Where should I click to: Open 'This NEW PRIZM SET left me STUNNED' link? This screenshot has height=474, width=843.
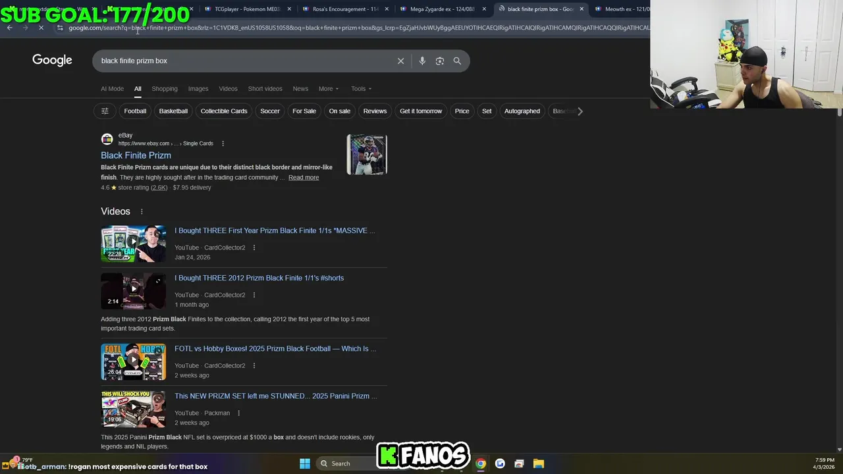click(276, 396)
